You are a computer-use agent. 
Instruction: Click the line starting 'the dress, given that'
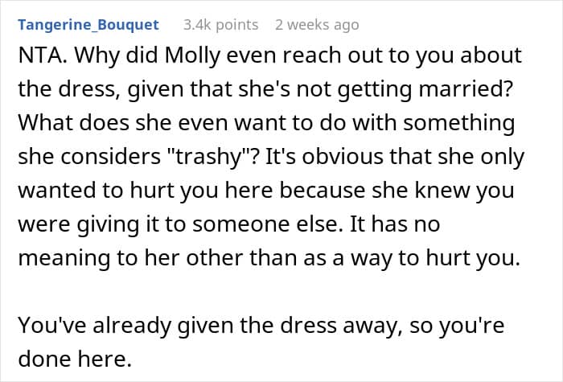coord(265,89)
